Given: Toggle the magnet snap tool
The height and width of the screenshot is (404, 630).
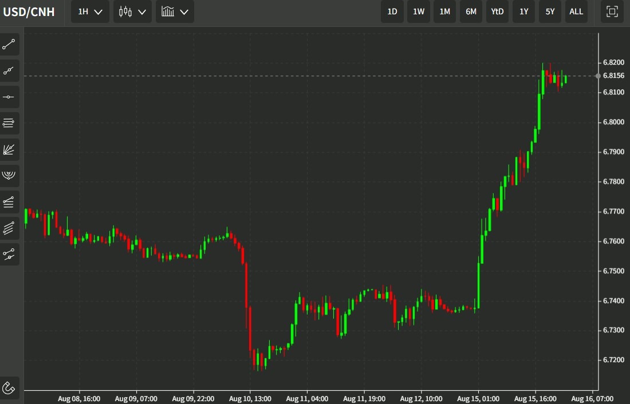Looking at the screenshot, I should click(9, 388).
